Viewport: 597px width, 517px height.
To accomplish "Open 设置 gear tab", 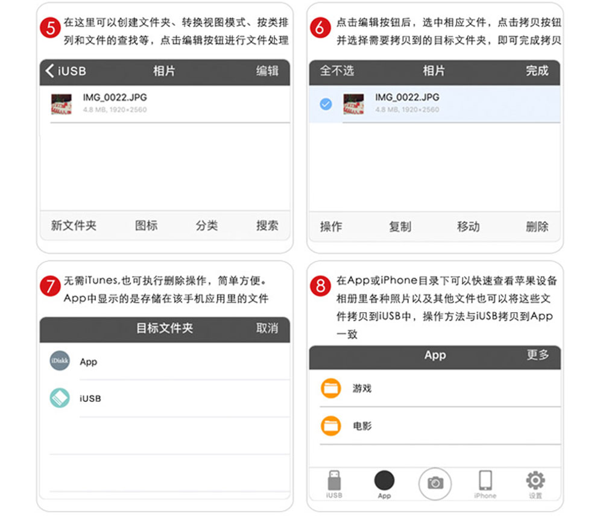I will click(x=535, y=484).
